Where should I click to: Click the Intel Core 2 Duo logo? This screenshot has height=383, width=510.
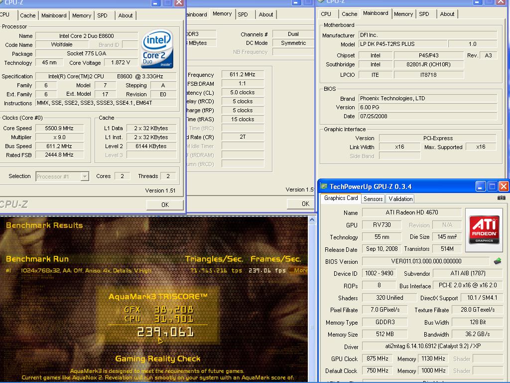(157, 49)
